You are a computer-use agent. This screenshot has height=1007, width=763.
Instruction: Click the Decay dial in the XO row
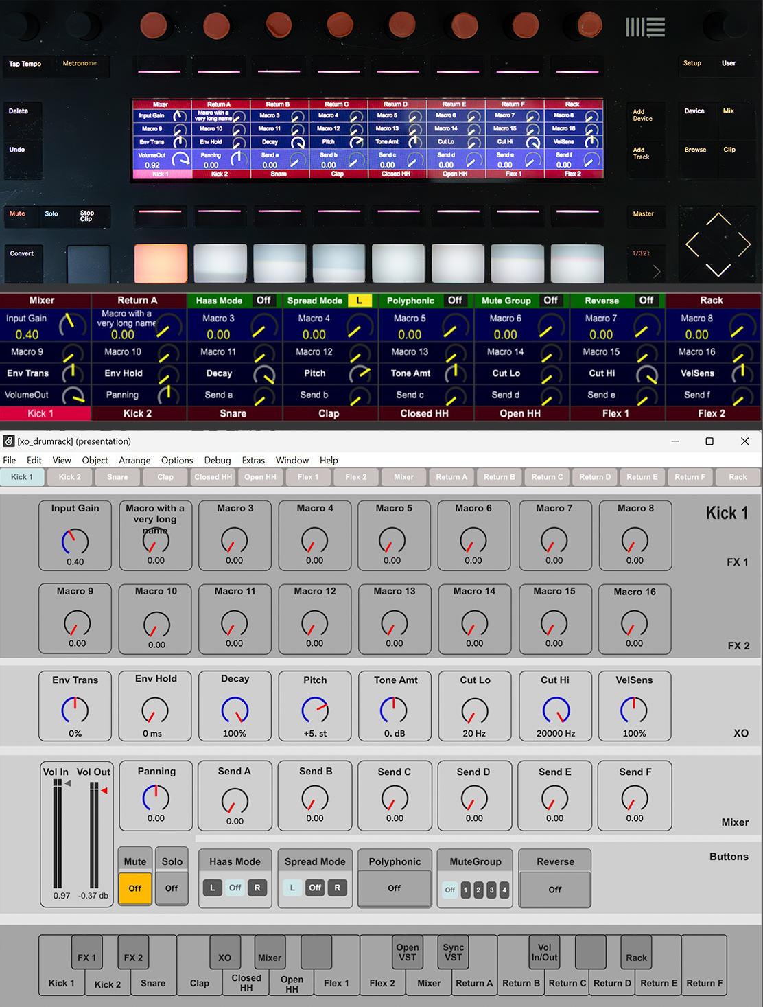(x=235, y=710)
